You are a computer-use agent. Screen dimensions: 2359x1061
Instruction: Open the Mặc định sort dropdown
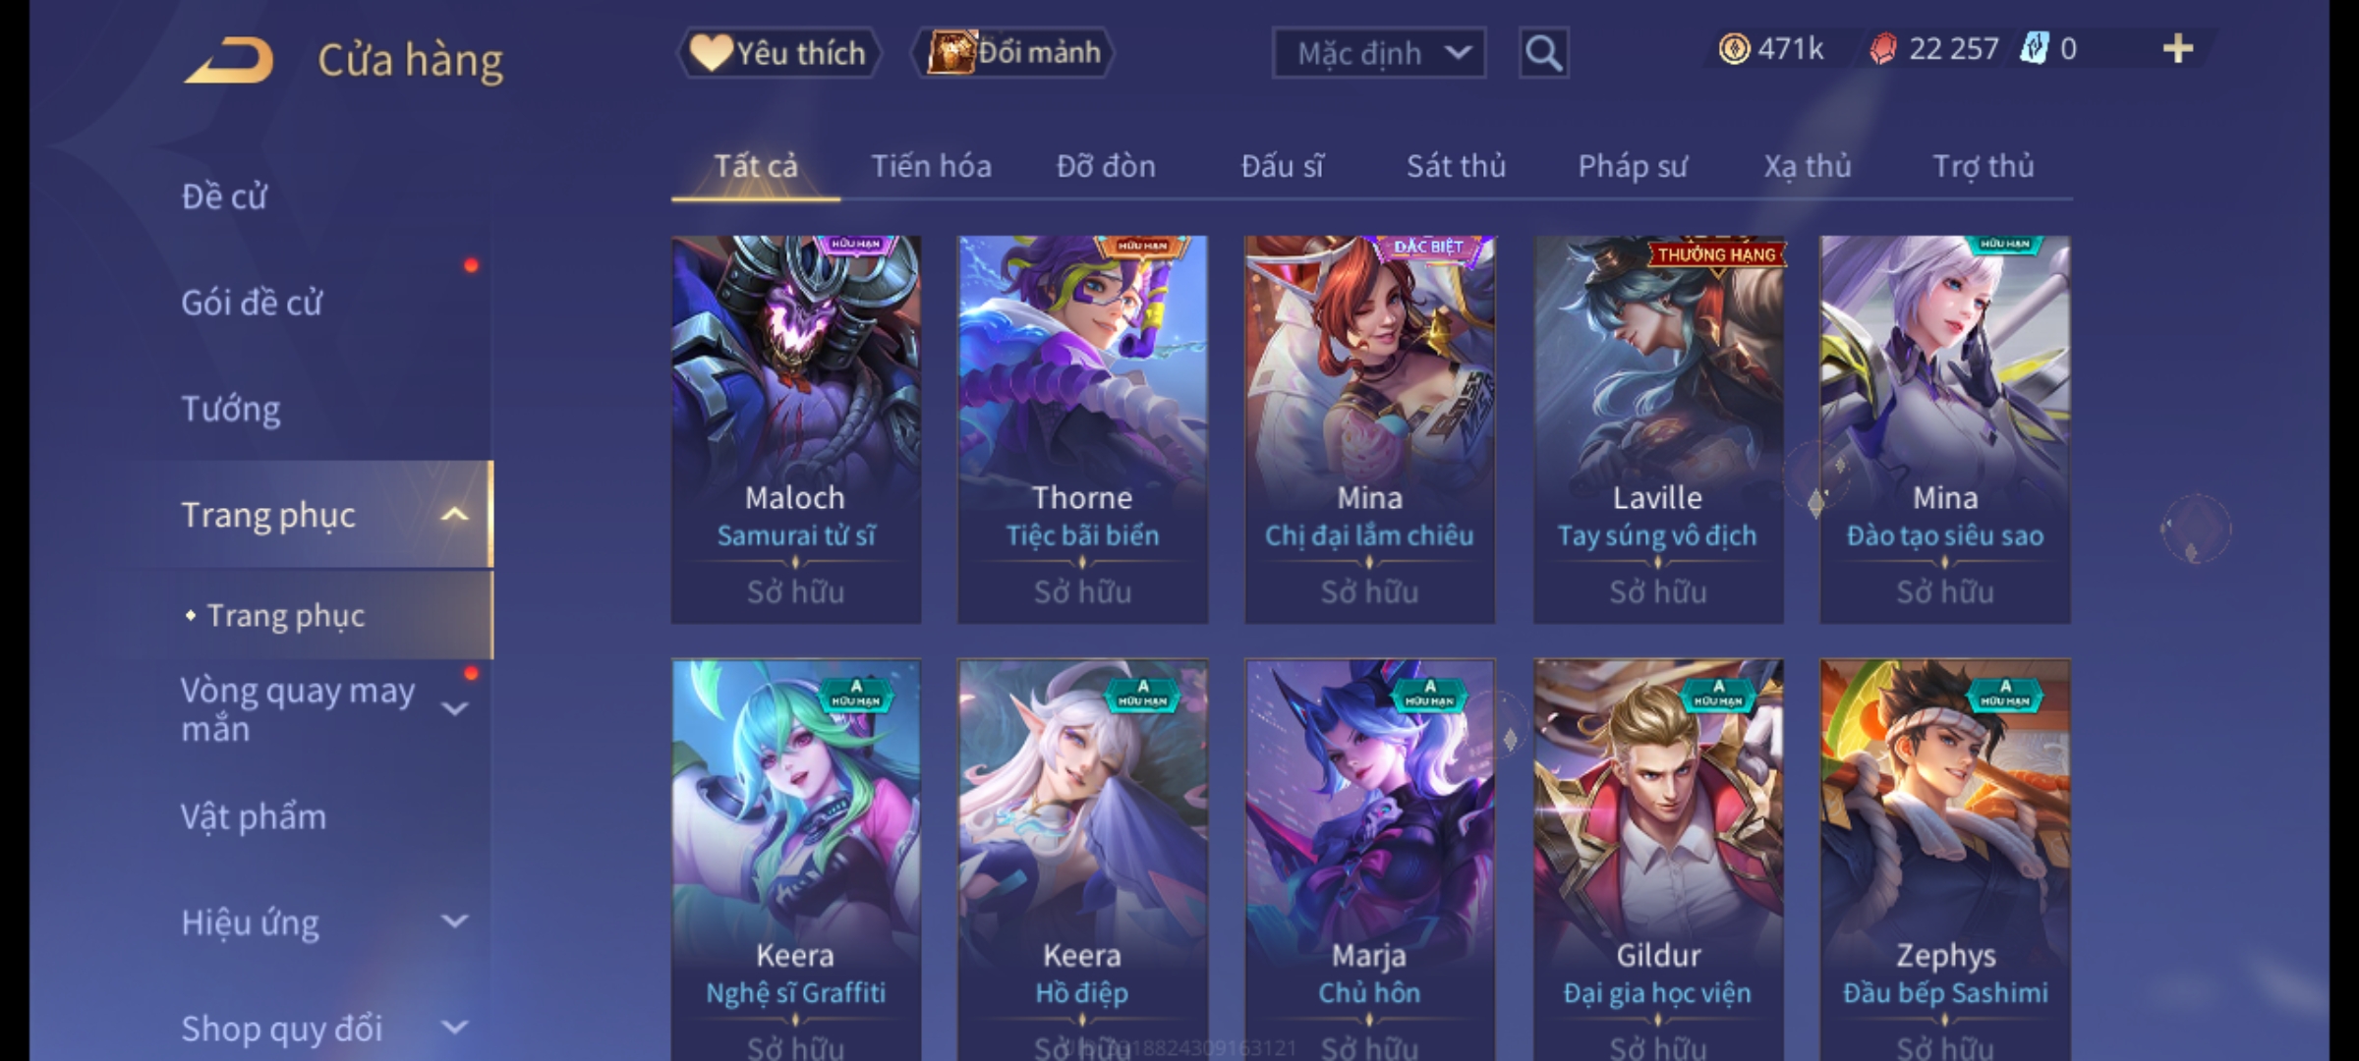(1379, 53)
